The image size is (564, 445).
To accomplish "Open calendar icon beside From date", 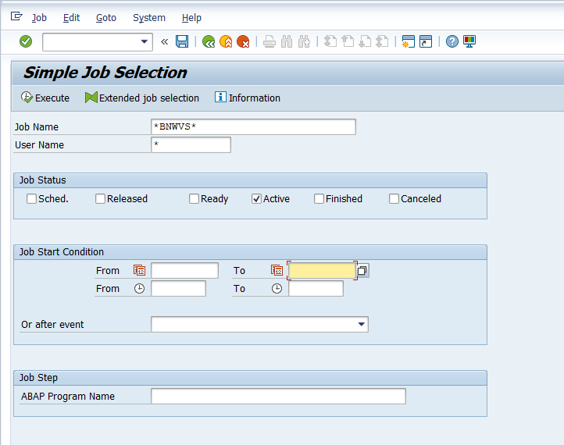I will (x=139, y=270).
